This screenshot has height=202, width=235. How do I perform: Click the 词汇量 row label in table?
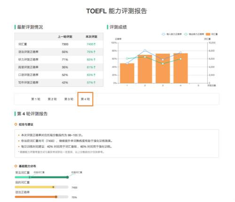23,44
